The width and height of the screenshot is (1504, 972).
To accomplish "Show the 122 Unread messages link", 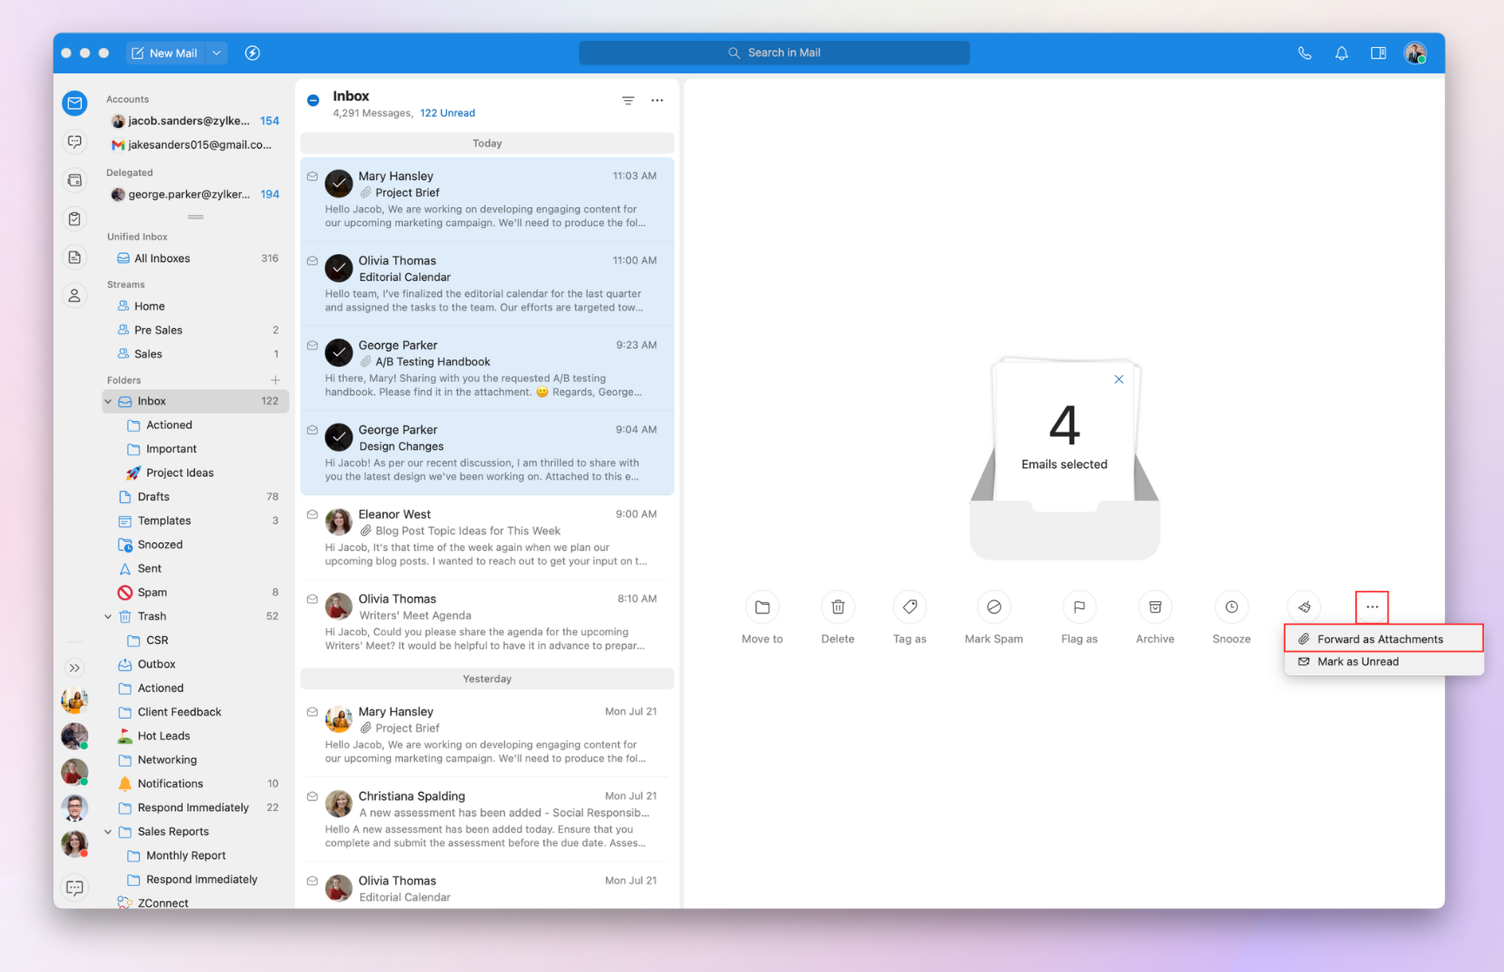I will click(447, 113).
